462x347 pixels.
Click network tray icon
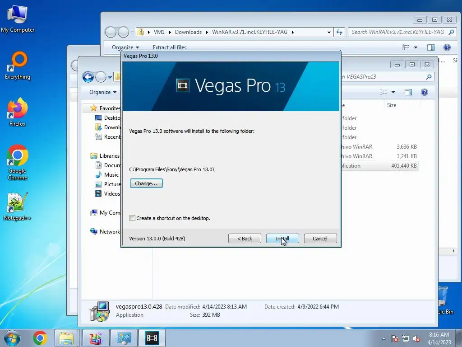[406, 338]
